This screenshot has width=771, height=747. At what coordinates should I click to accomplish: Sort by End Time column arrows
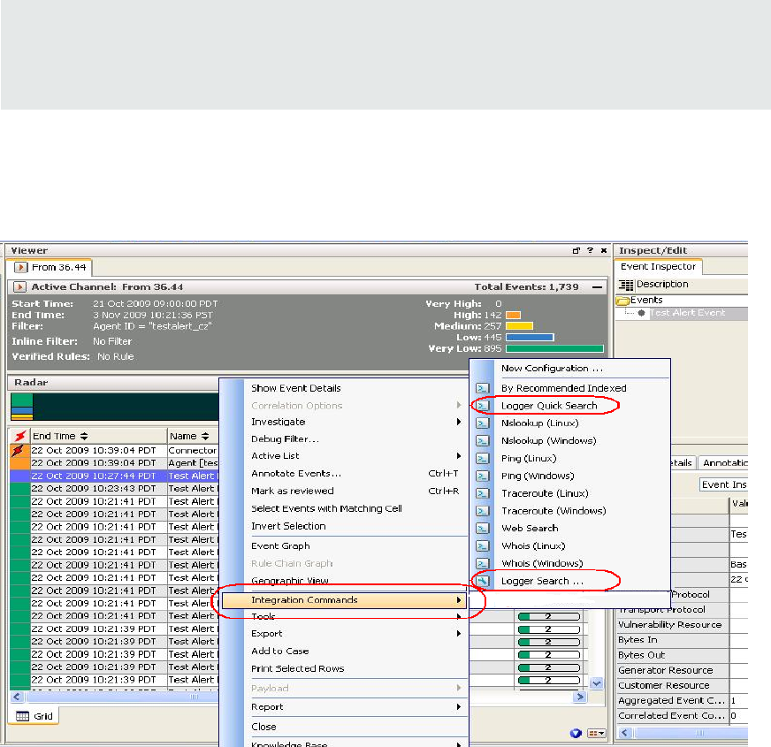[84, 436]
